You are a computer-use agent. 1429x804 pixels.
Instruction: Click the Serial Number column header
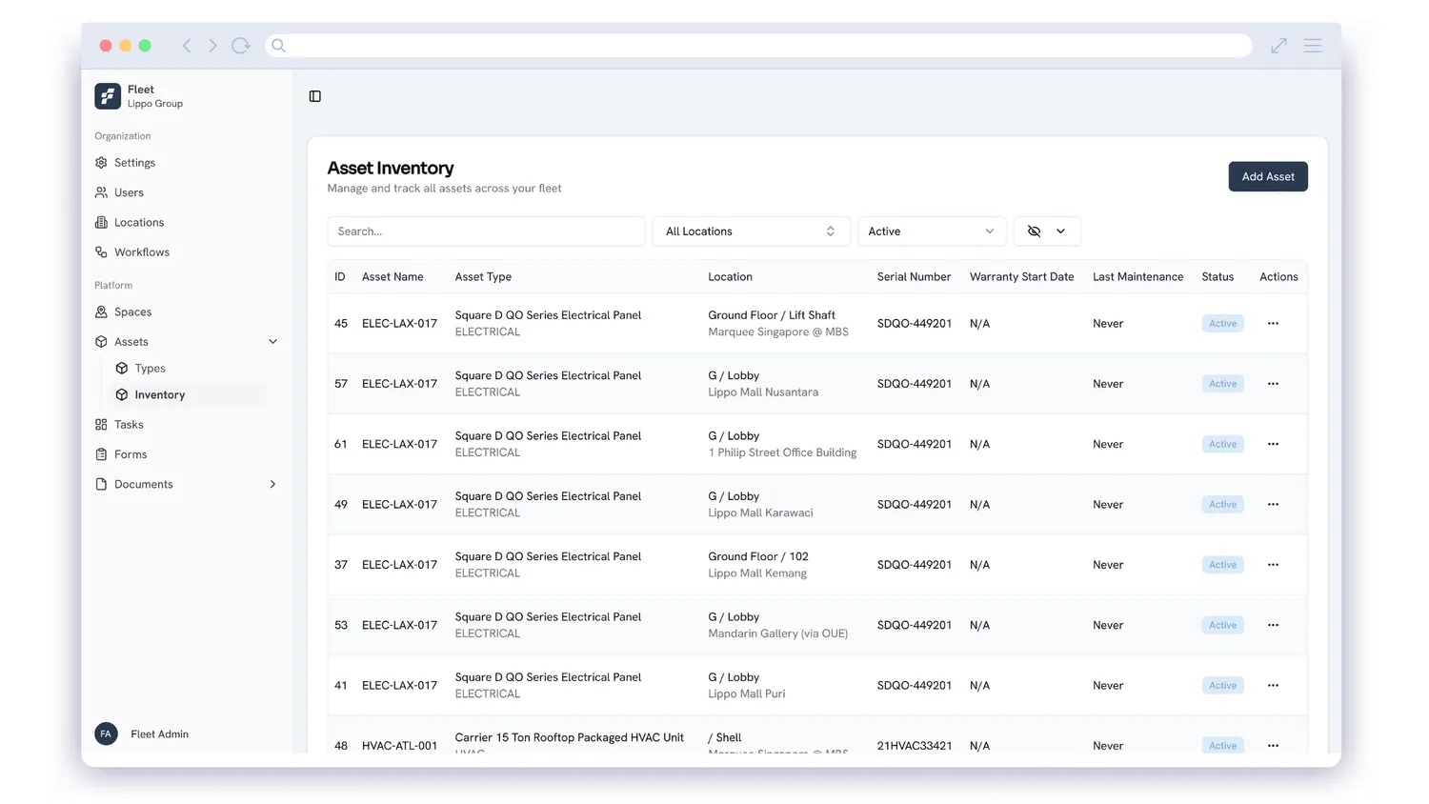[914, 277]
